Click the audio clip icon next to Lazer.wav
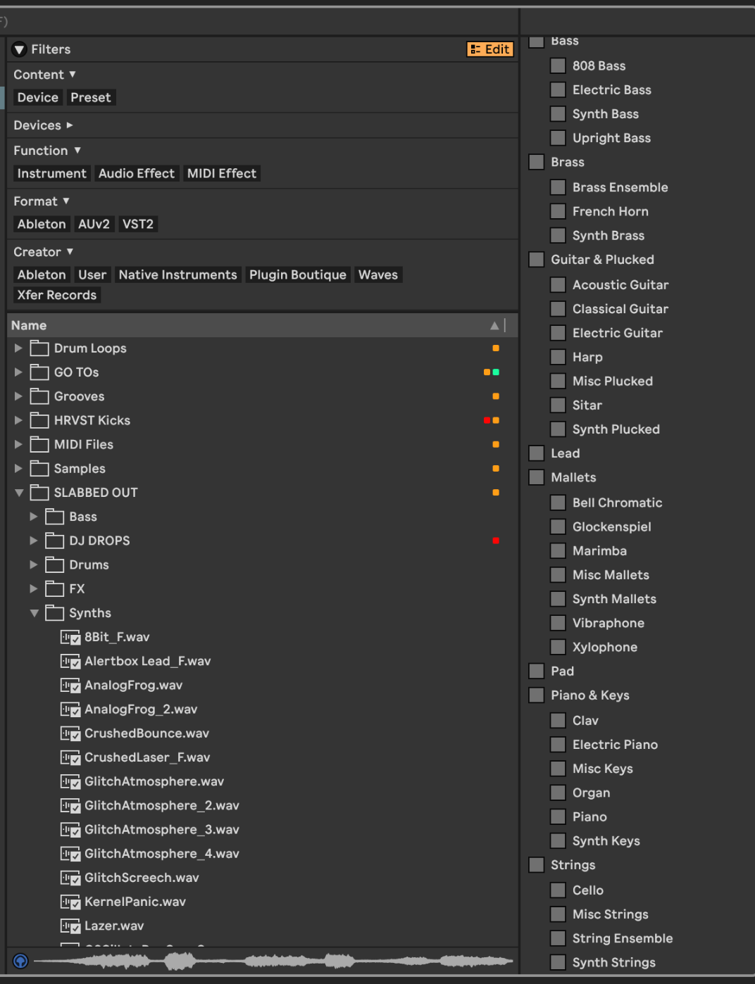Image resolution: width=755 pixels, height=984 pixels. 70,926
